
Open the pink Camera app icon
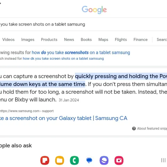pyautogui.click(x=119, y=160)
